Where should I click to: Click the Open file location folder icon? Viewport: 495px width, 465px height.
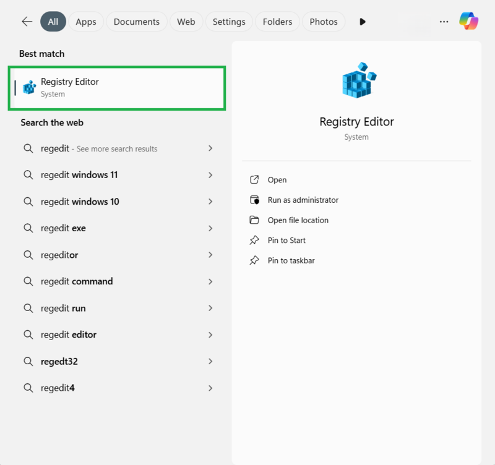click(x=254, y=220)
